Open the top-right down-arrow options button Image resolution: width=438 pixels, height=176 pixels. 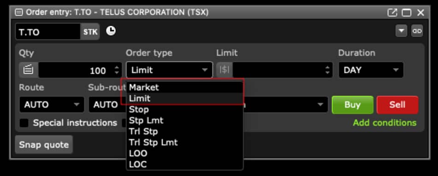(x=402, y=31)
